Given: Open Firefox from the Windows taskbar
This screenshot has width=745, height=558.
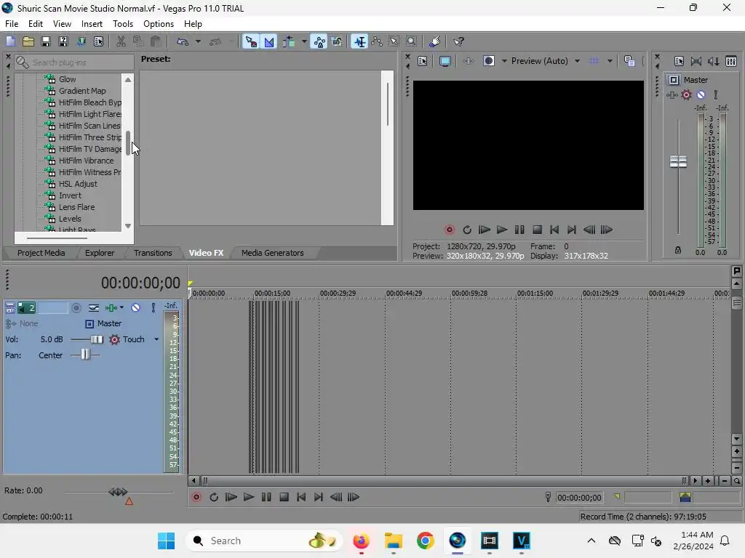Looking at the screenshot, I should point(361,541).
